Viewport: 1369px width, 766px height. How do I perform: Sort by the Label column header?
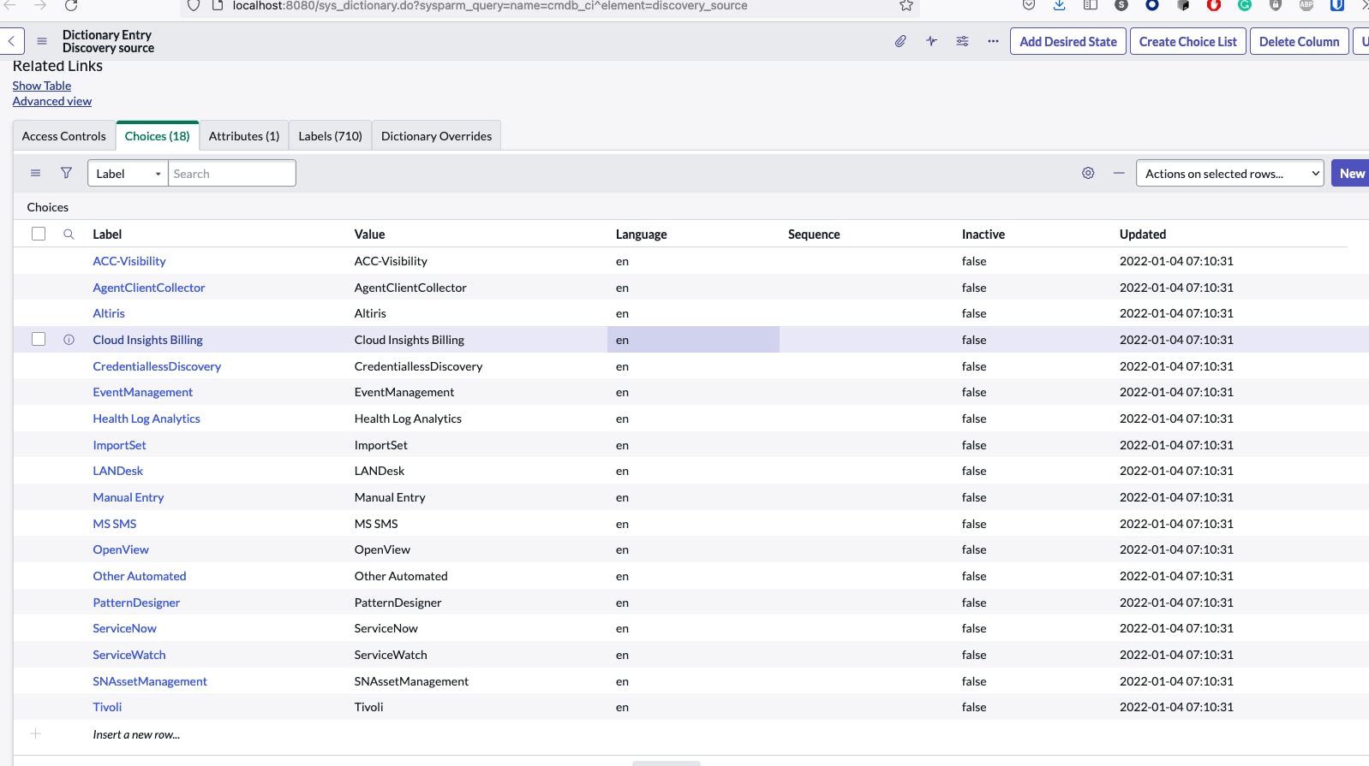click(x=107, y=235)
